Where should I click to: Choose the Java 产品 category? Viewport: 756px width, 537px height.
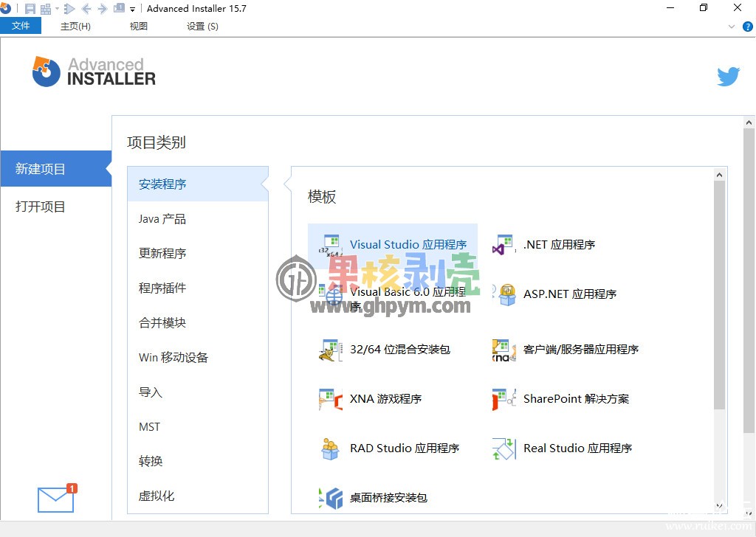198,218
